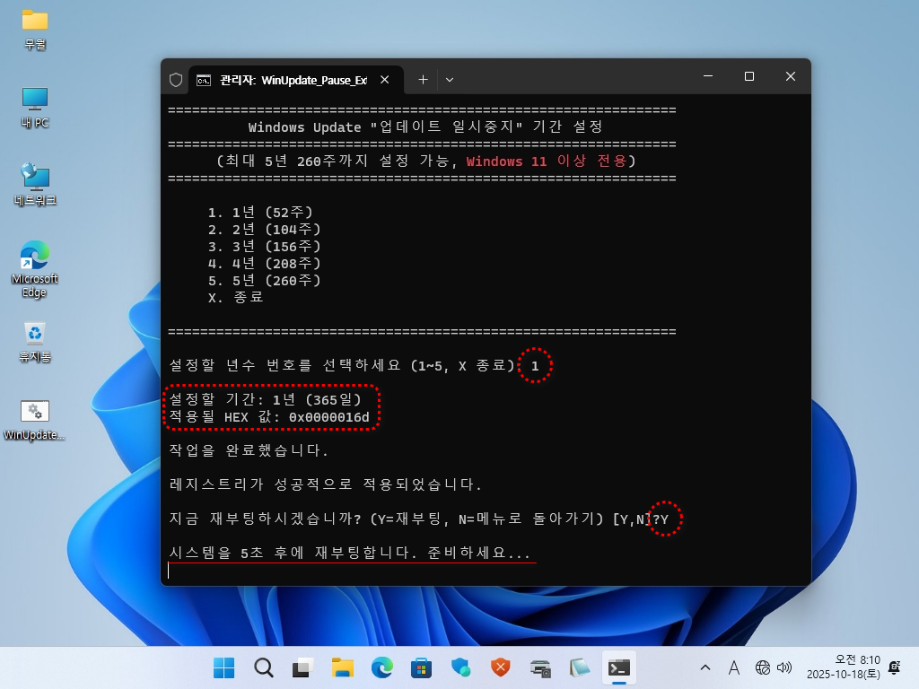The width and height of the screenshot is (919, 689).
Task: Click the menu line '3. 3년 (156주)'
Action: tap(265, 246)
